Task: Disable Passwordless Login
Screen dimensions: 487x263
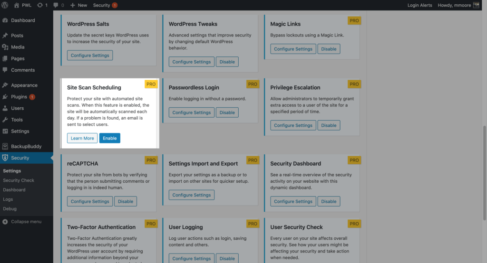Action: [x=227, y=112]
